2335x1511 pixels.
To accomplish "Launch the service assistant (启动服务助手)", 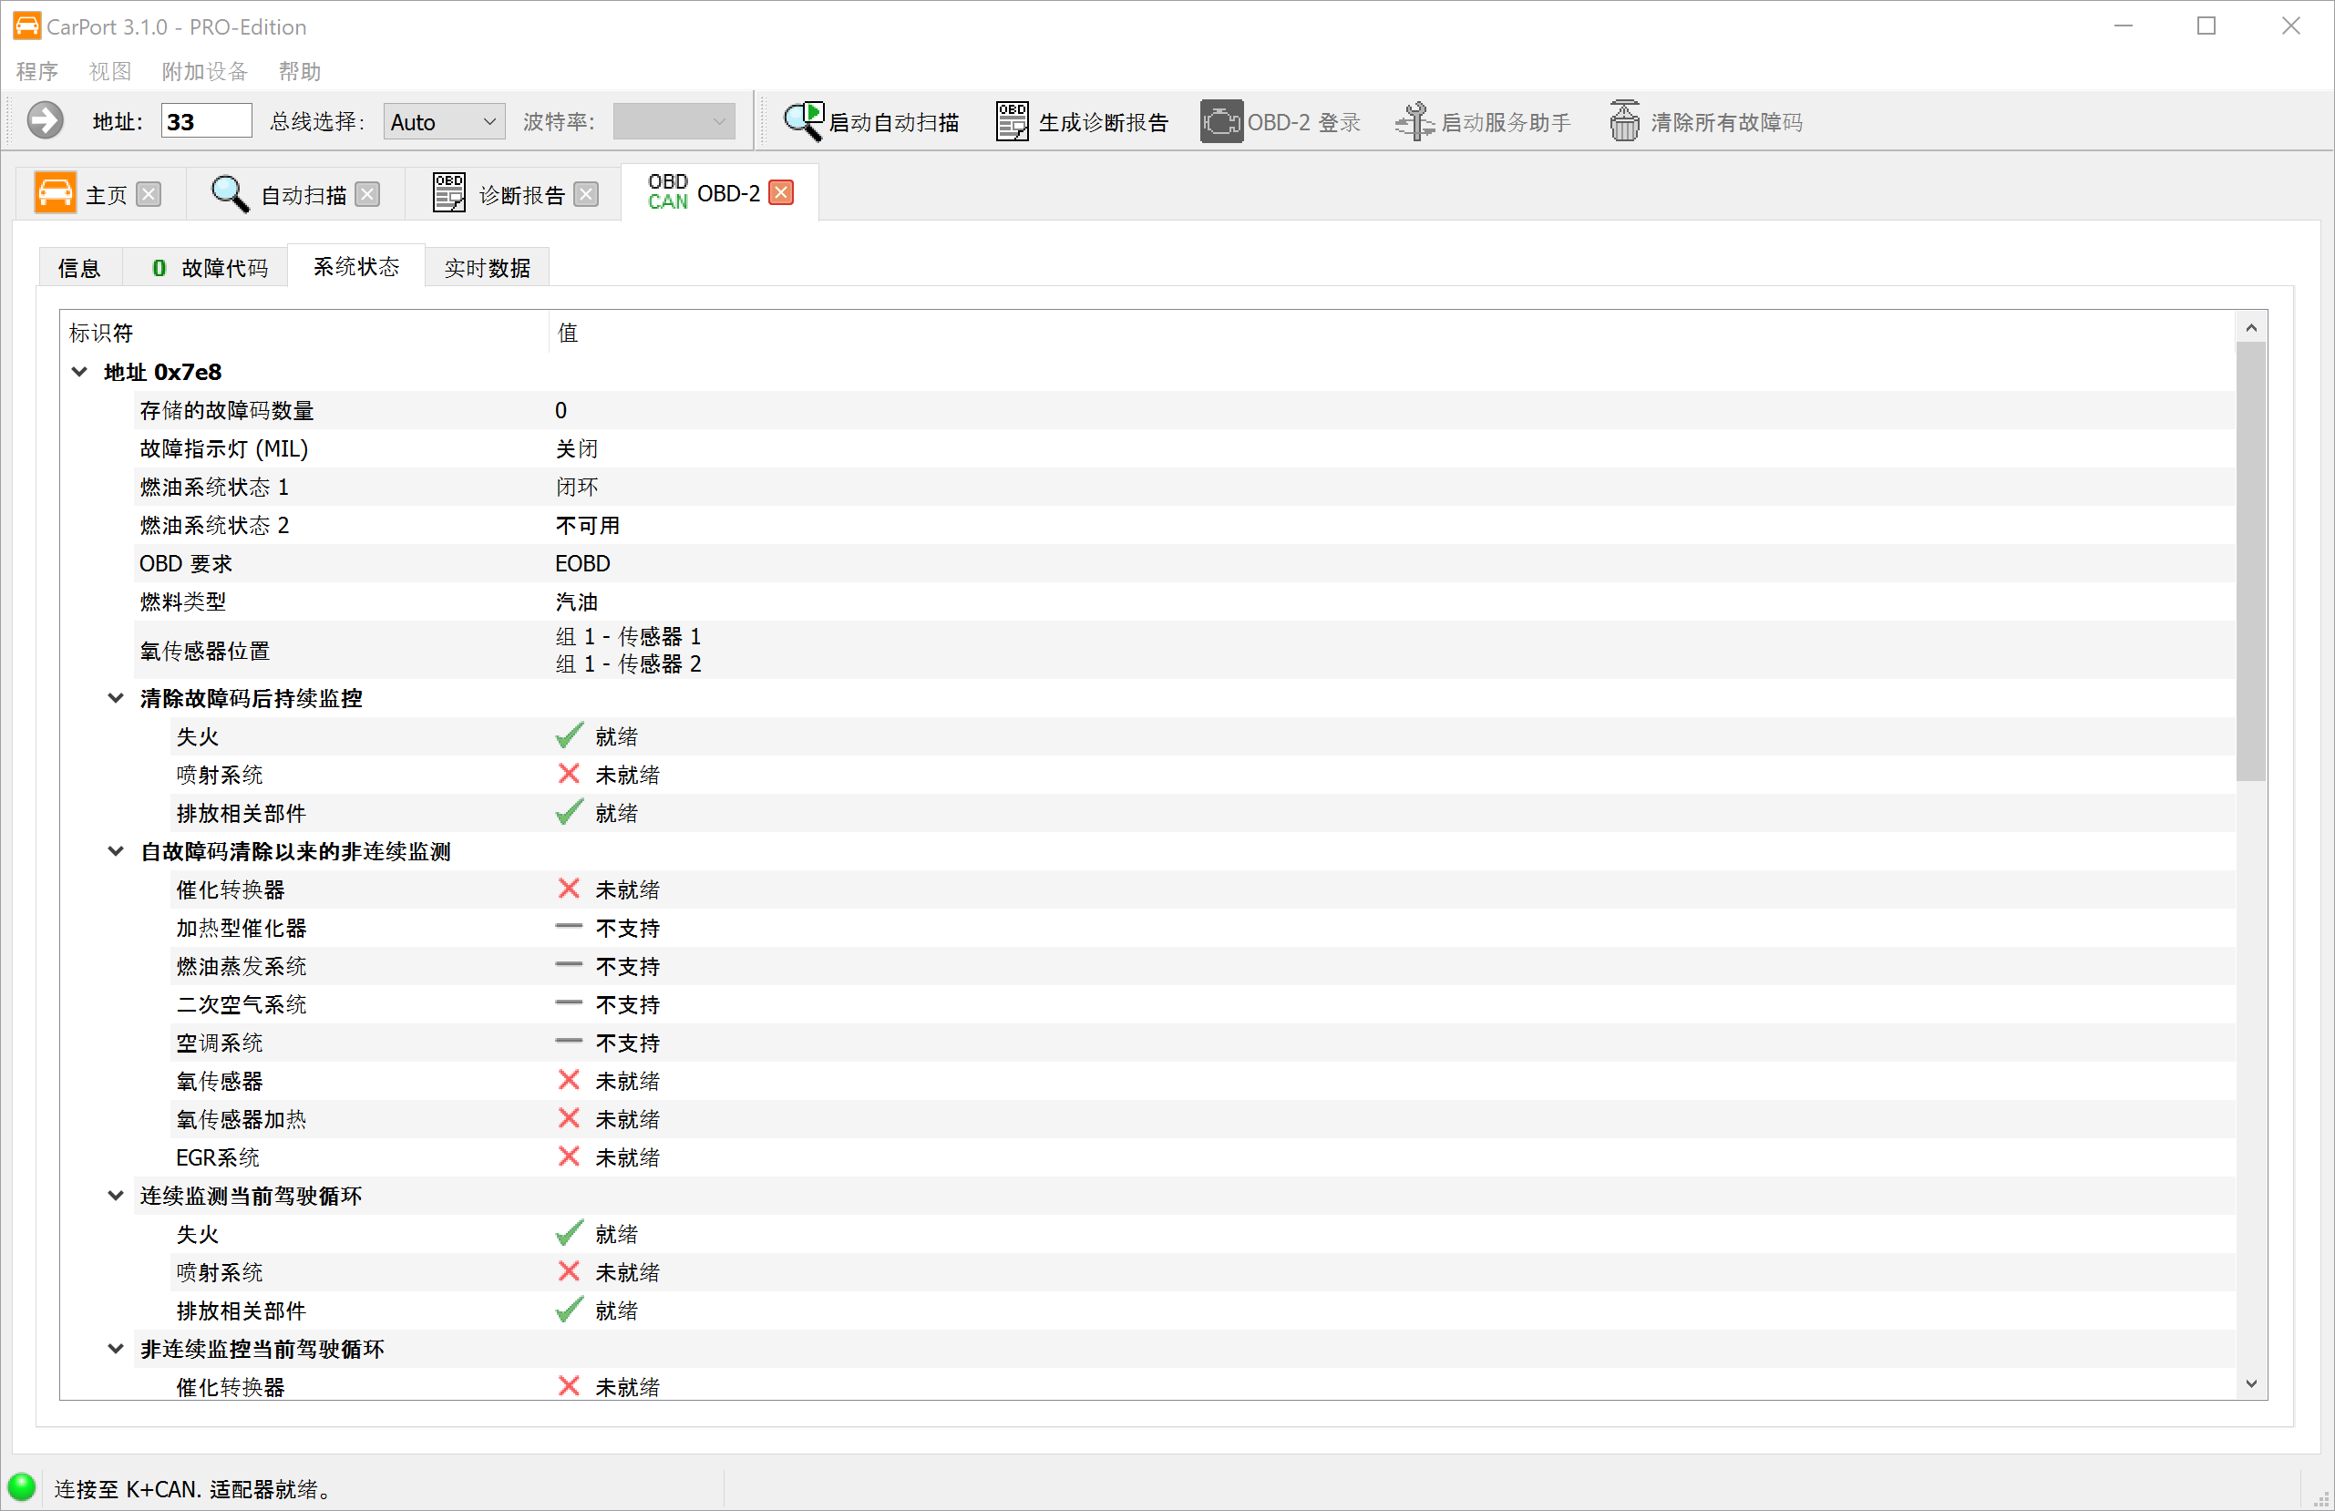I will [1484, 122].
